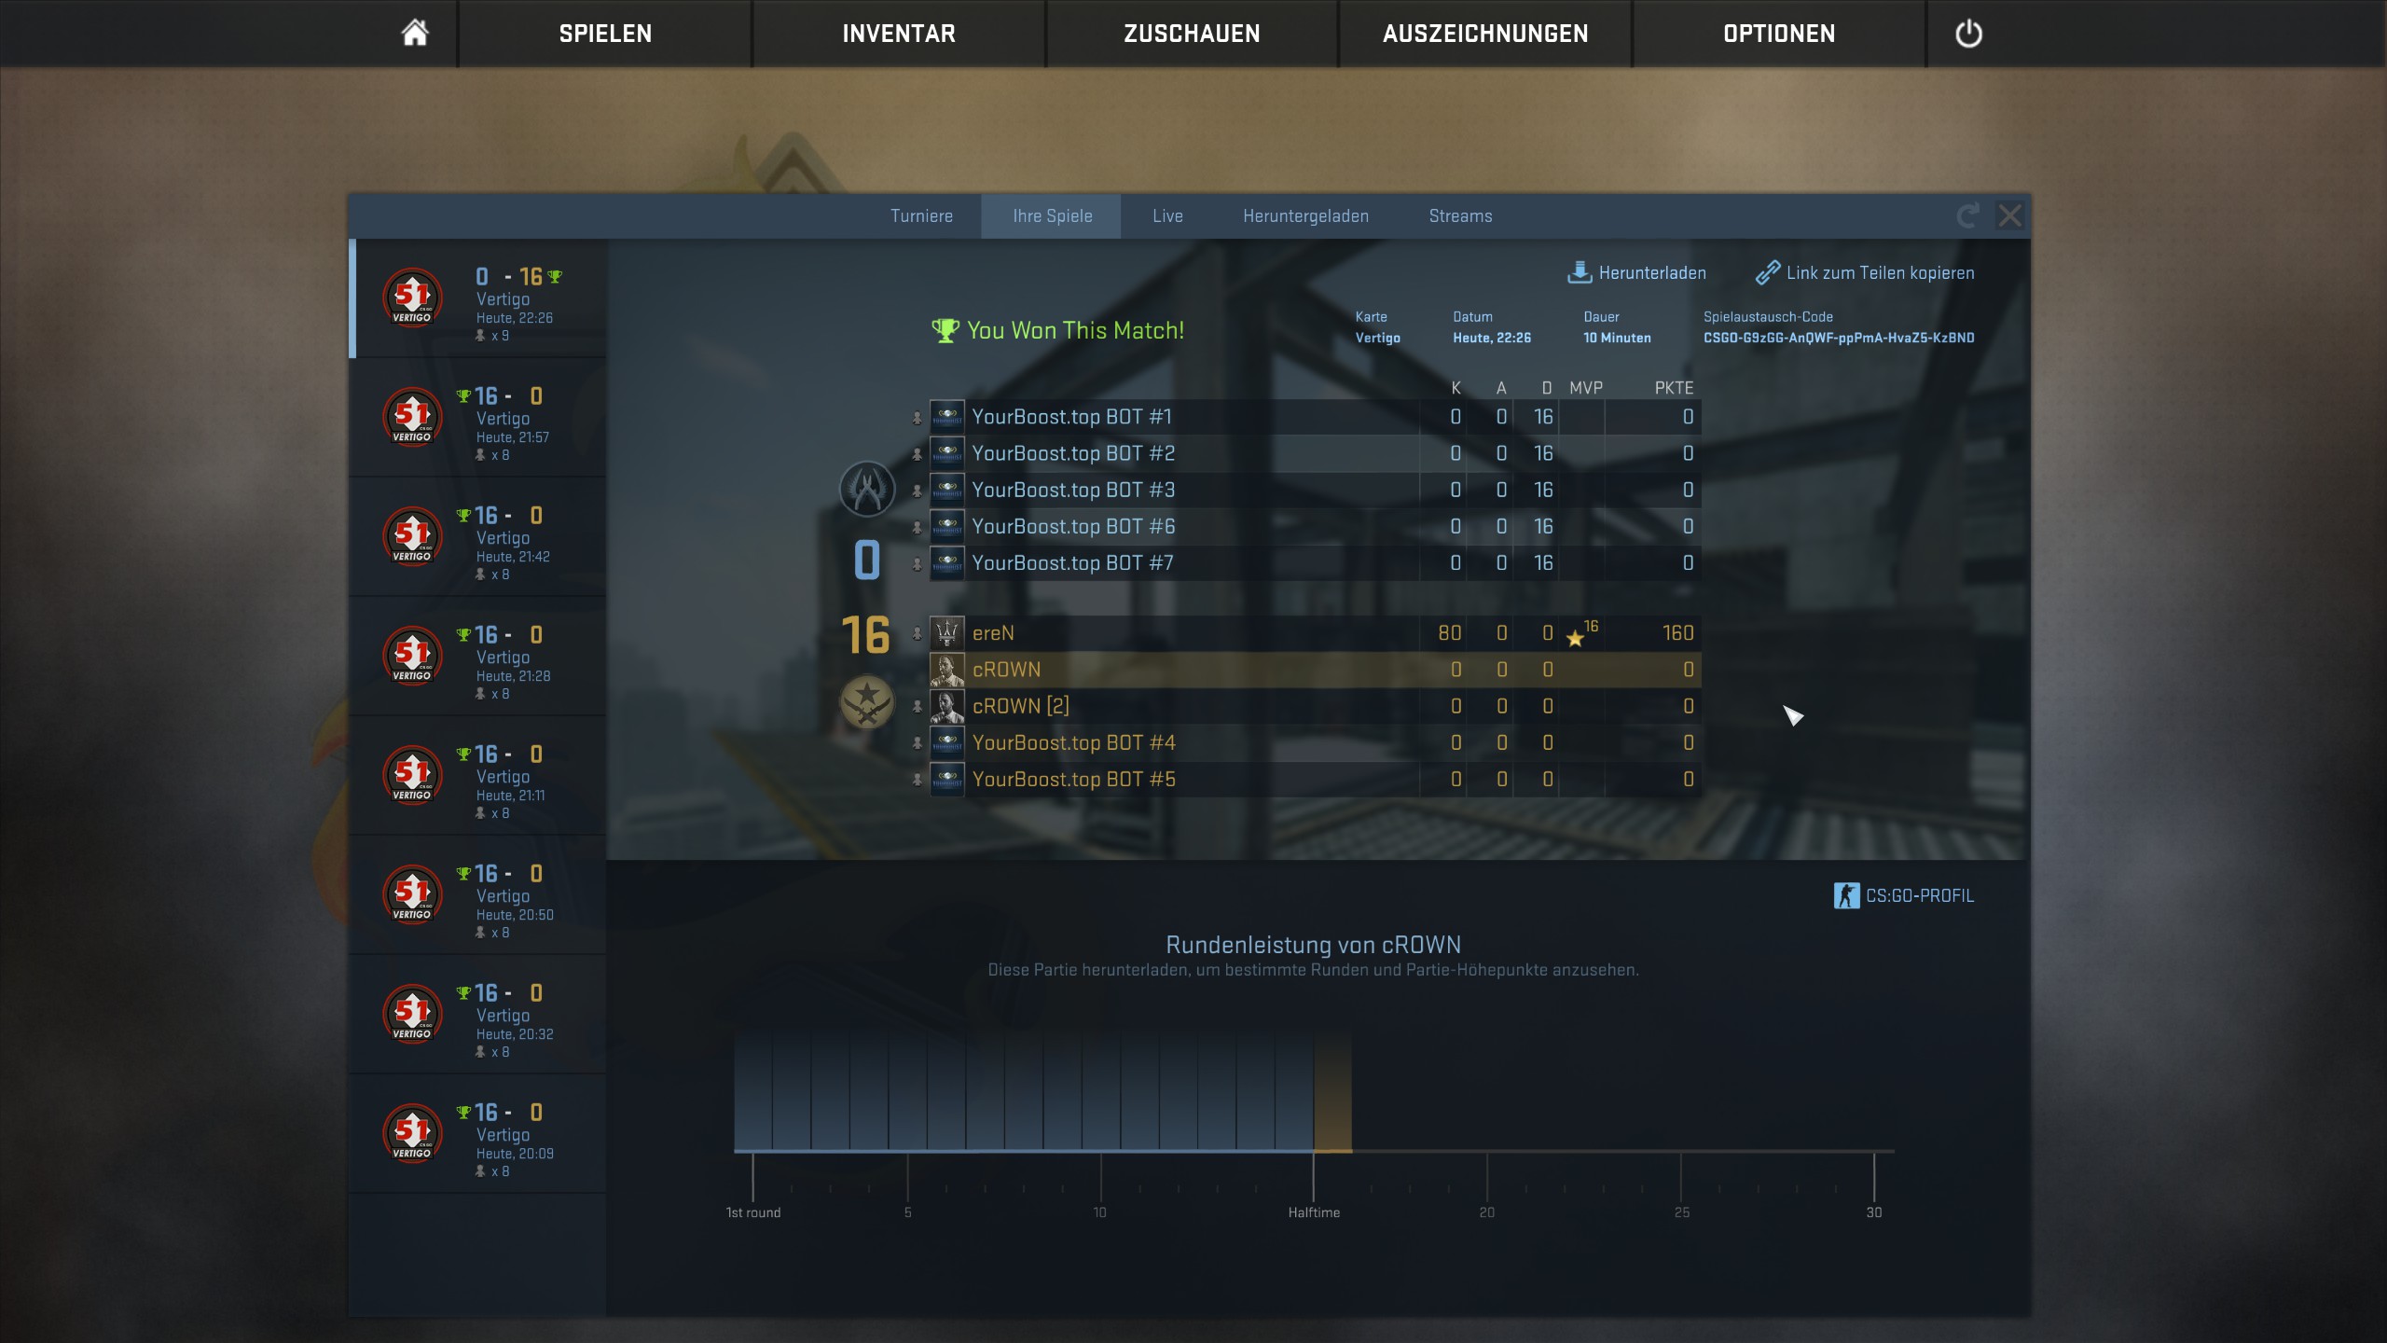Toggle visibility for YourBoost.top BOT #1
The width and height of the screenshot is (2387, 1343).
tap(917, 417)
